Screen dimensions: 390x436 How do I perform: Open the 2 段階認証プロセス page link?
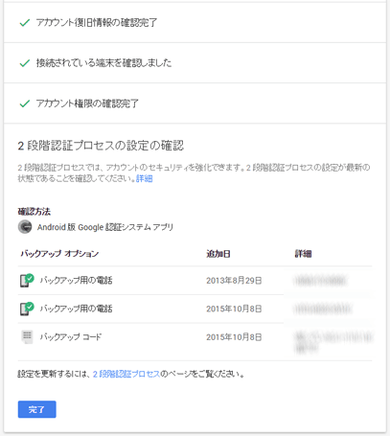click(x=126, y=374)
